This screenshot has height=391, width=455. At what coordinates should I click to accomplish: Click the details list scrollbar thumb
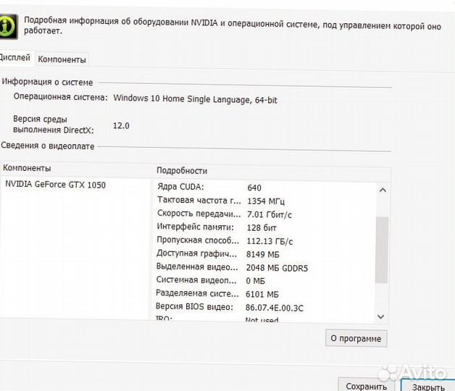pos(382,250)
